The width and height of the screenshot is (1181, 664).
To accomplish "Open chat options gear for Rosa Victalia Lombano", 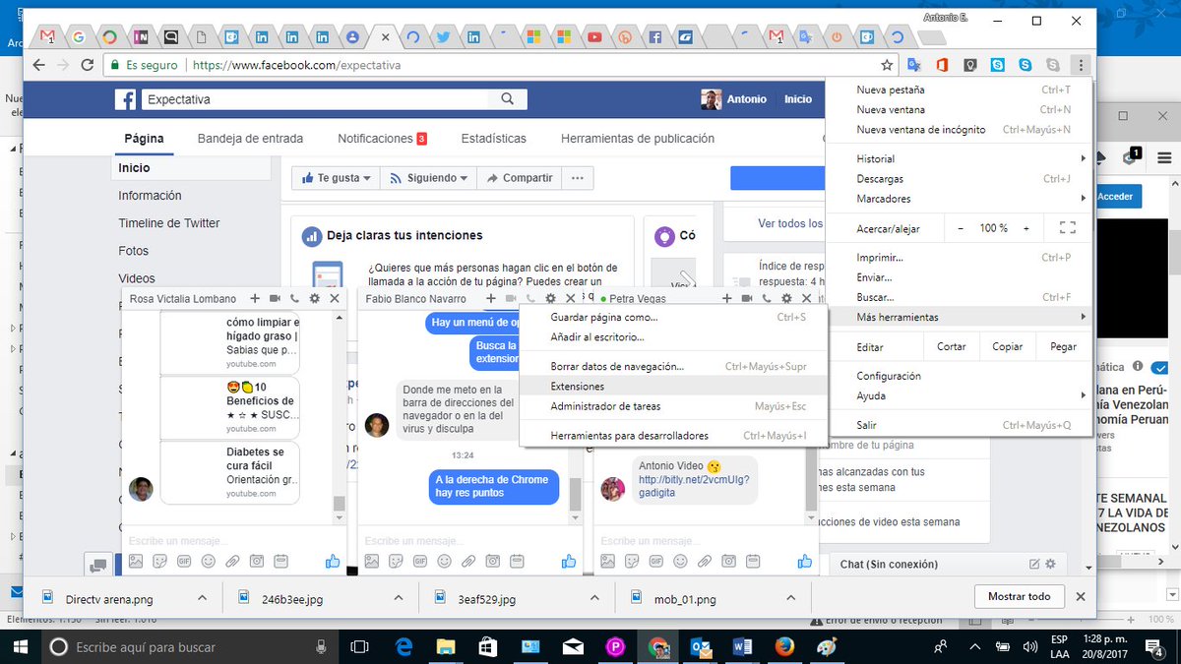I will [x=314, y=298].
